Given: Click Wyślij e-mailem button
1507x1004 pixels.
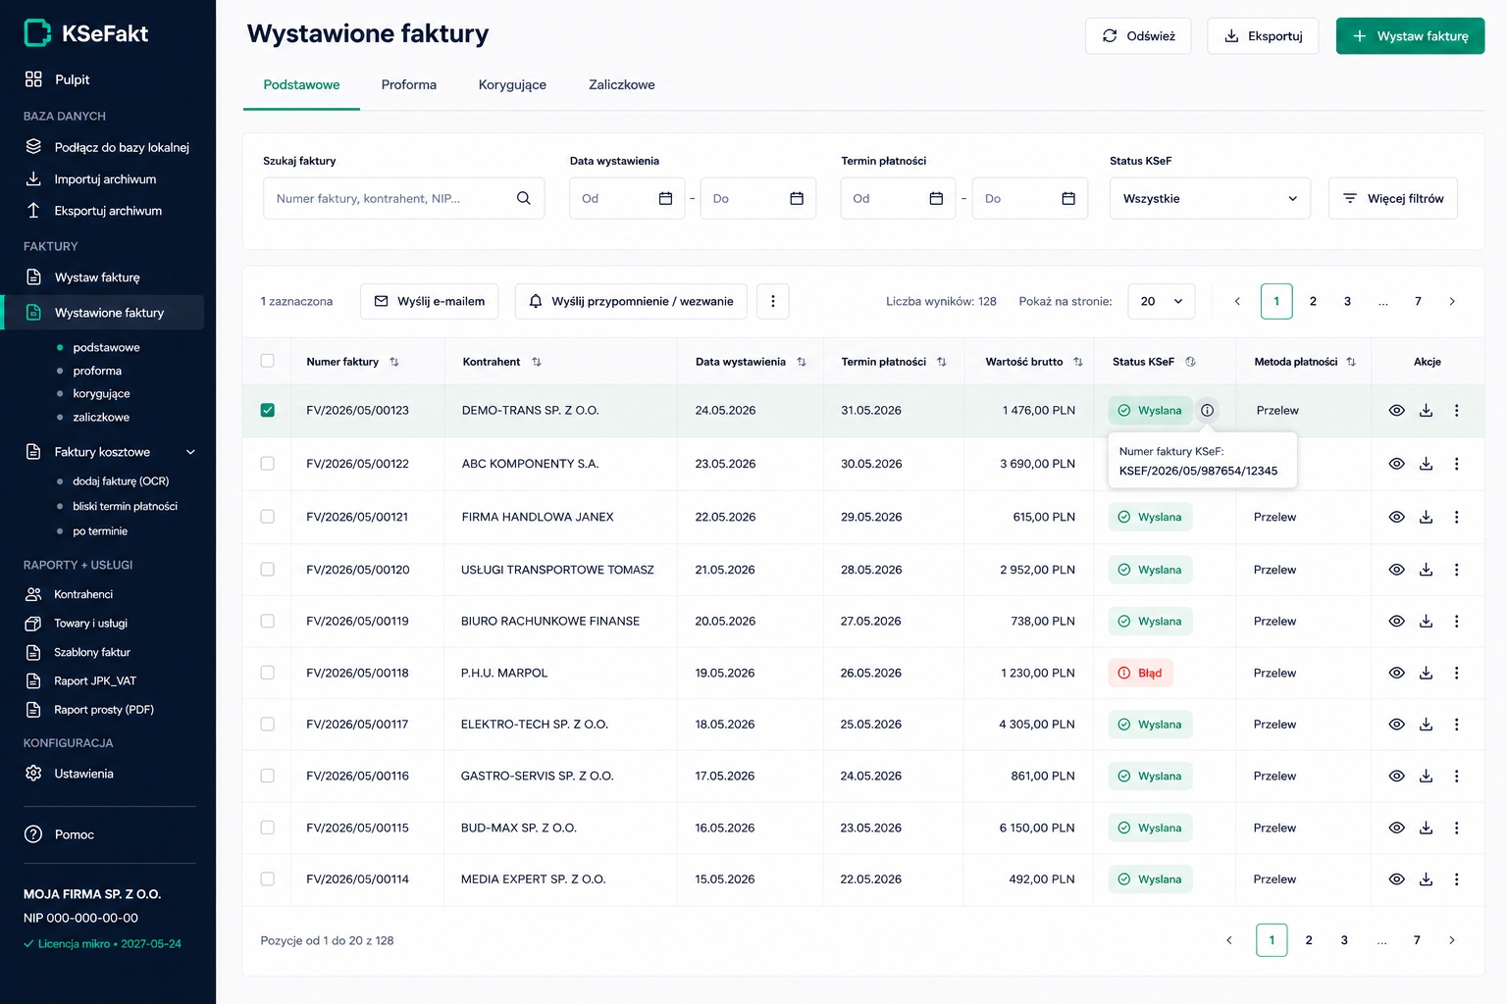Looking at the screenshot, I should (430, 302).
